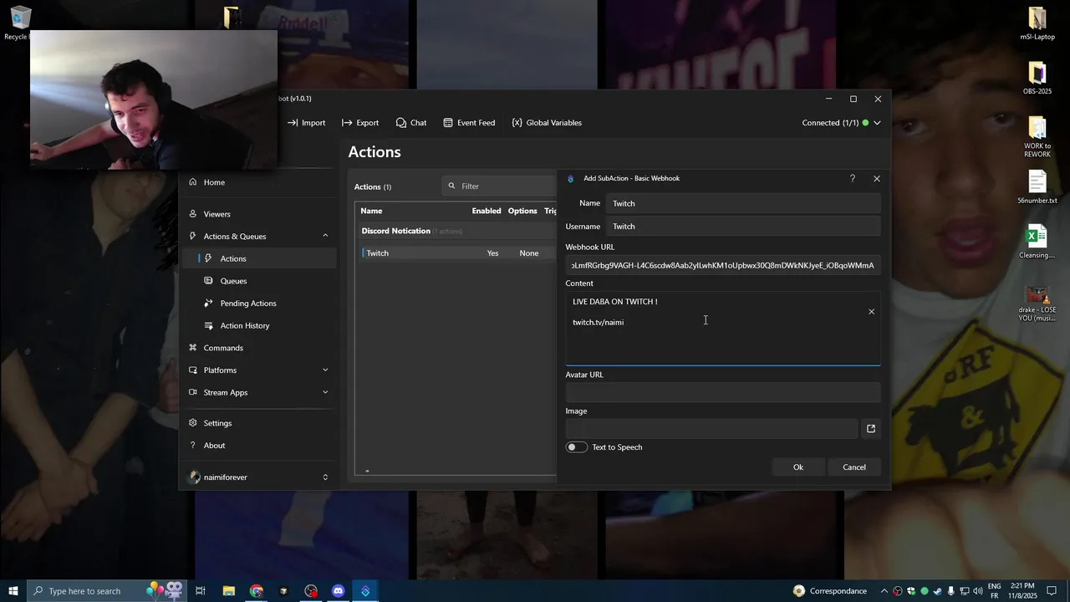Open the Commands section
The height and width of the screenshot is (602, 1070).
[x=223, y=348]
